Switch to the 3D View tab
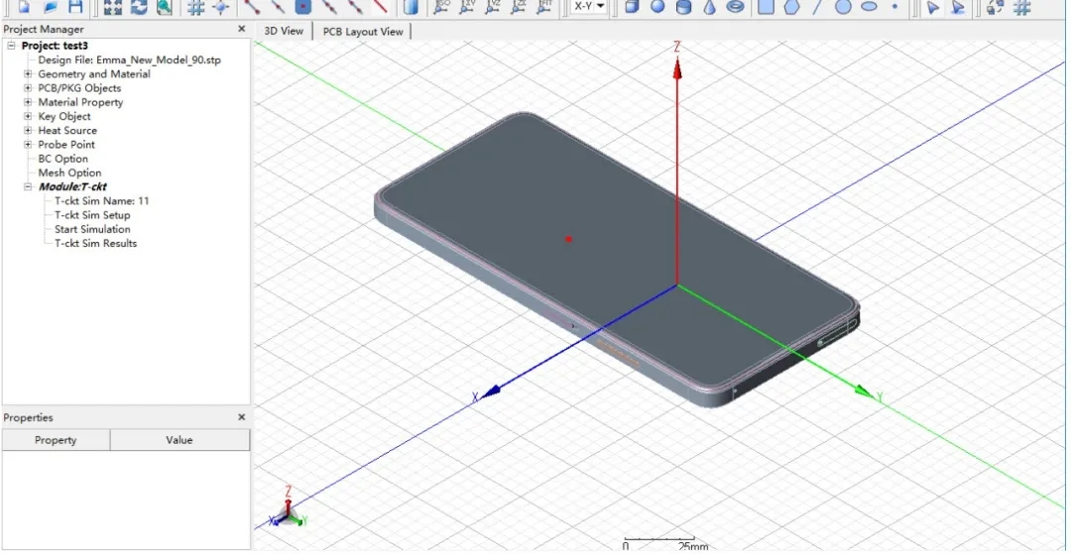 pos(284,31)
